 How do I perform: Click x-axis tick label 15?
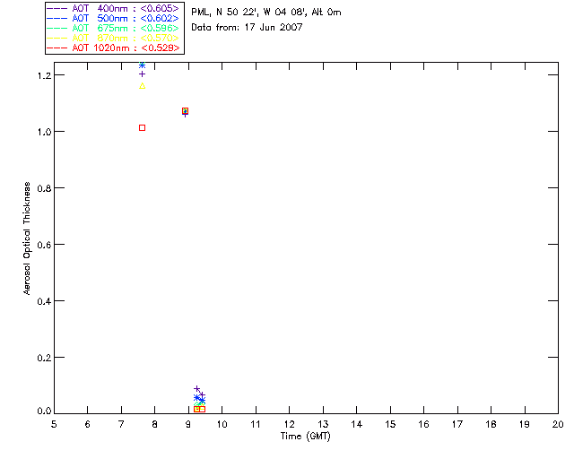(x=390, y=424)
